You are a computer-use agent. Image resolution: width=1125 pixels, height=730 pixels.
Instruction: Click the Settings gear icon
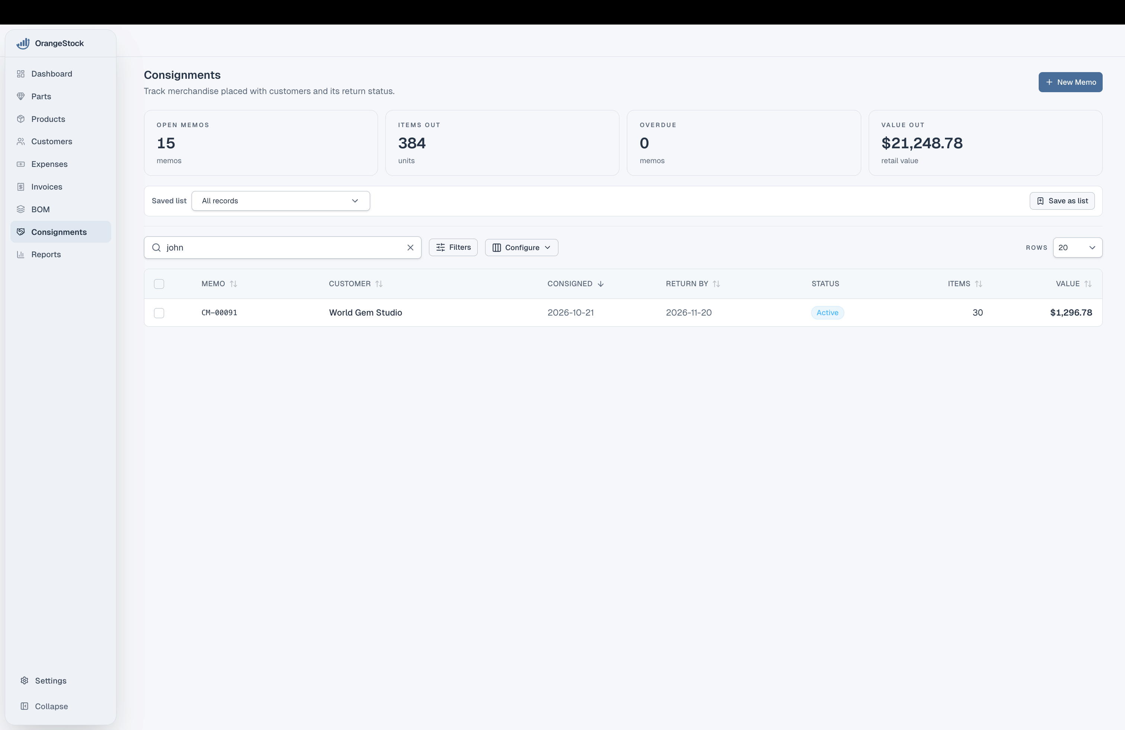(x=25, y=681)
